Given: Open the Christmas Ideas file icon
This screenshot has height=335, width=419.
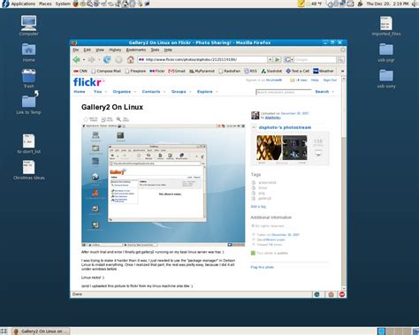Looking at the screenshot, I should pos(29,170).
